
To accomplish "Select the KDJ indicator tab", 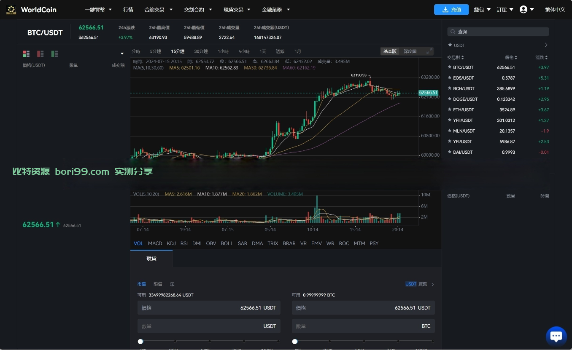I will click(x=171, y=243).
